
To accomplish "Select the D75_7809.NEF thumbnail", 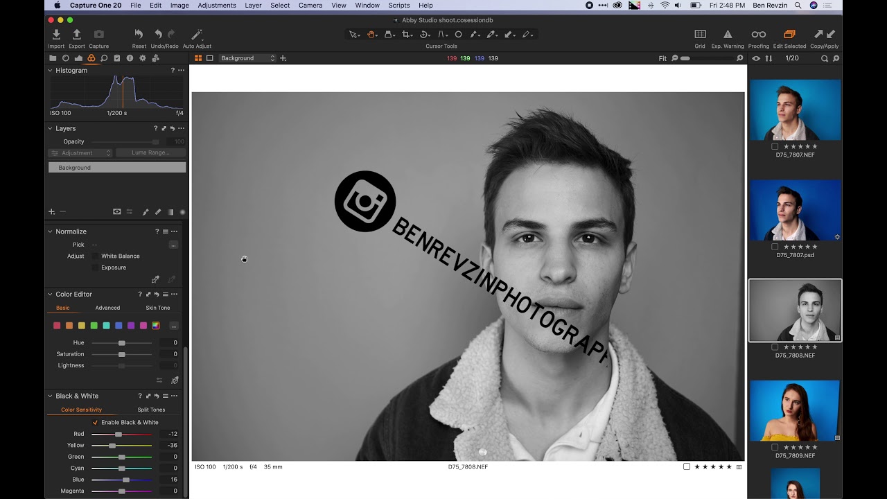I will pyautogui.click(x=795, y=410).
